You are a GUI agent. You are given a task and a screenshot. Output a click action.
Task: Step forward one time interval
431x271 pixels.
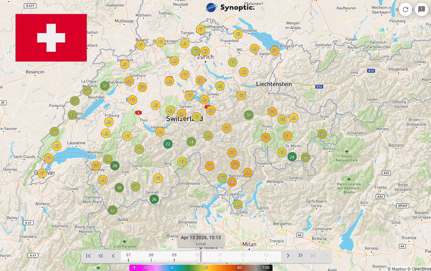[x=288, y=256]
